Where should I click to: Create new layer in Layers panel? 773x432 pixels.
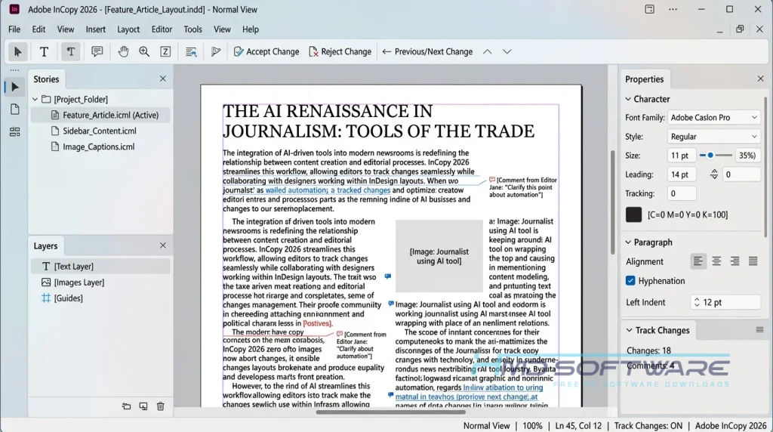[143, 406]
